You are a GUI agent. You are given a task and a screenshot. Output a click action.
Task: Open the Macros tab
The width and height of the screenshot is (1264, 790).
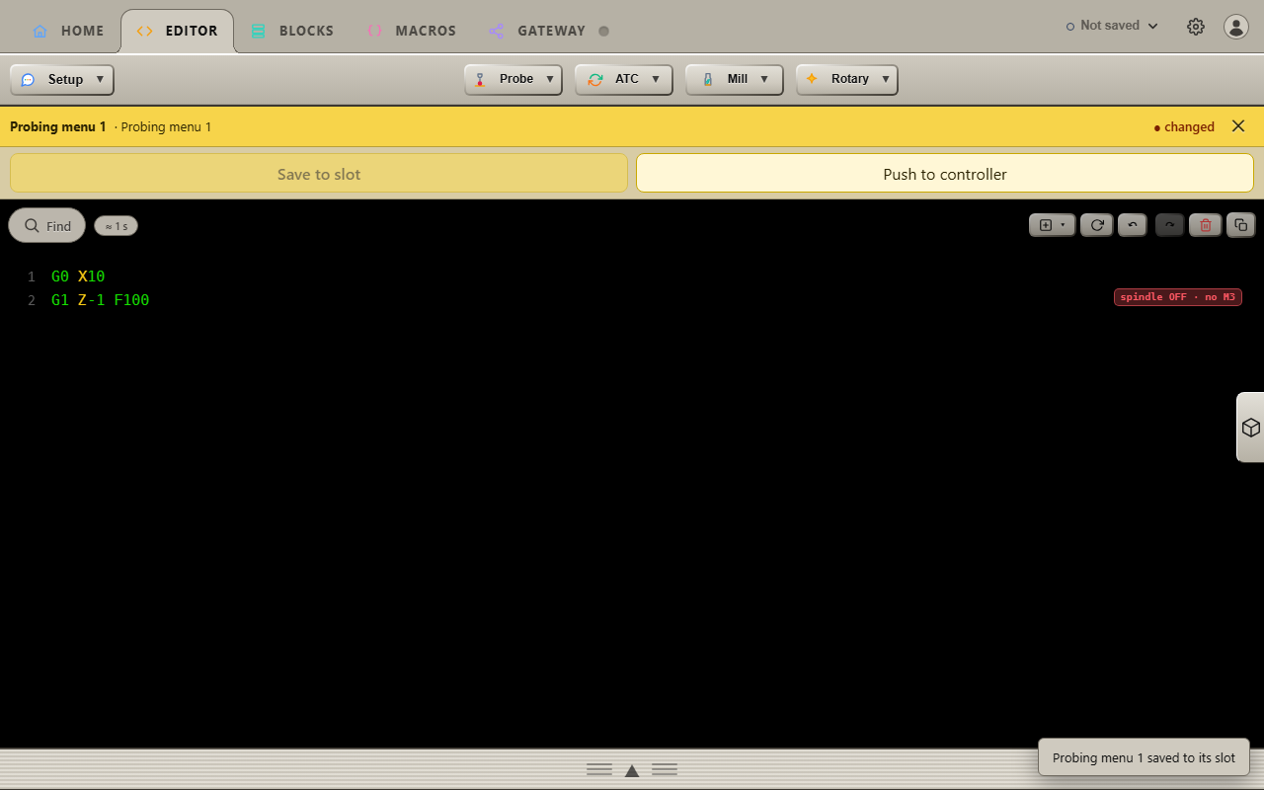pos(411,31)
